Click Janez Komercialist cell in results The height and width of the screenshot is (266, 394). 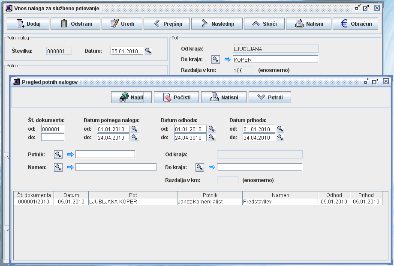click(210, 201)
